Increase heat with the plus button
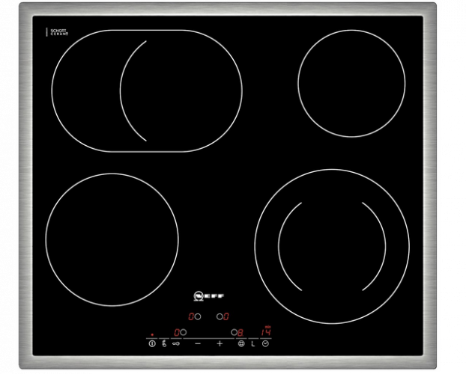 pos(220,343)
